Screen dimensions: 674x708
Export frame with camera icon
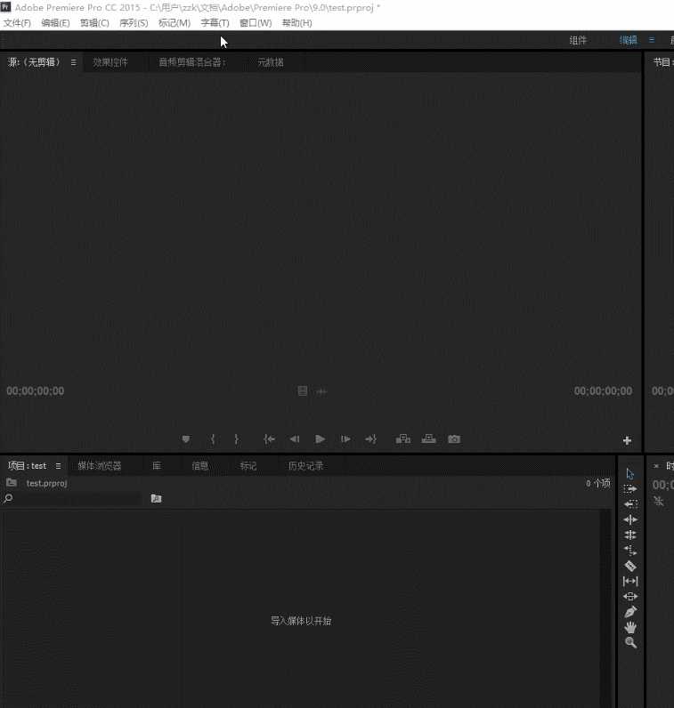(x=454, y=438)
